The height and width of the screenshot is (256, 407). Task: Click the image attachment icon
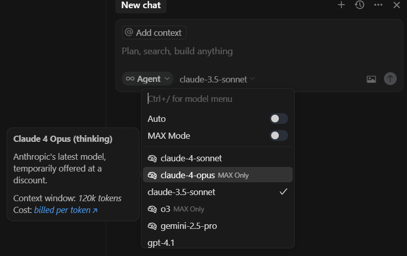(371, 79)
